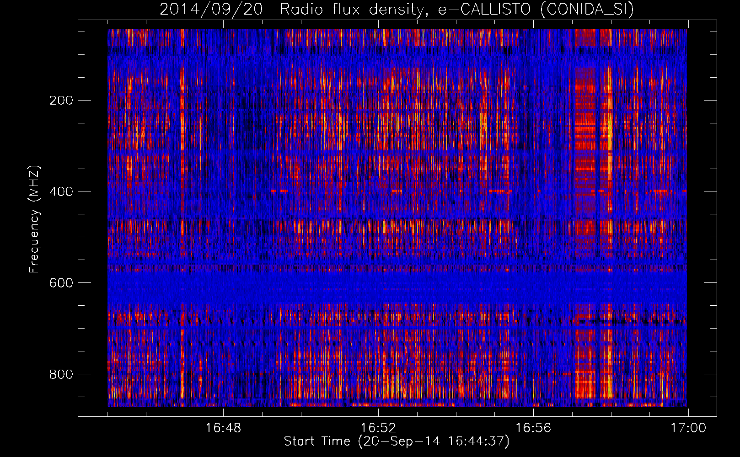Select the 16:56 time tick label
Image resolution: width=740 pixels, height=457 pixels.
click(533, 428)
